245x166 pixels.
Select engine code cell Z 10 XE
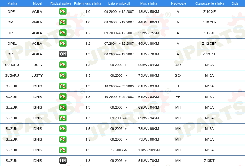pyautogui.click(x=209, y=12)
